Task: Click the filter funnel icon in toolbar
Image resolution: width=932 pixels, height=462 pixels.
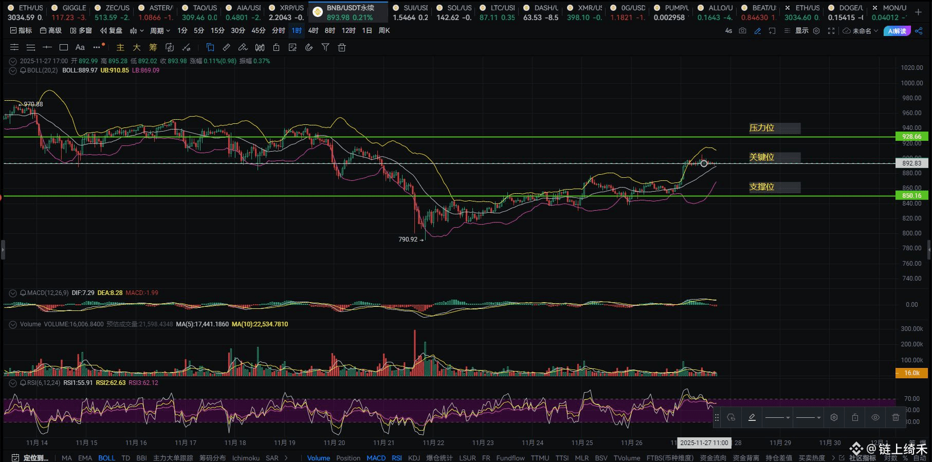Action: pyautogui.click(x=325, y=48)
